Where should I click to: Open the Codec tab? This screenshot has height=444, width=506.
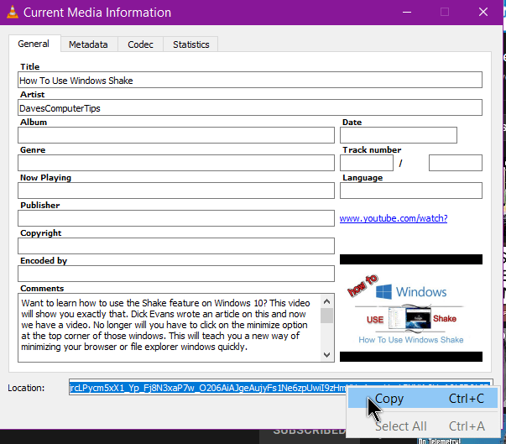(140, 44)
